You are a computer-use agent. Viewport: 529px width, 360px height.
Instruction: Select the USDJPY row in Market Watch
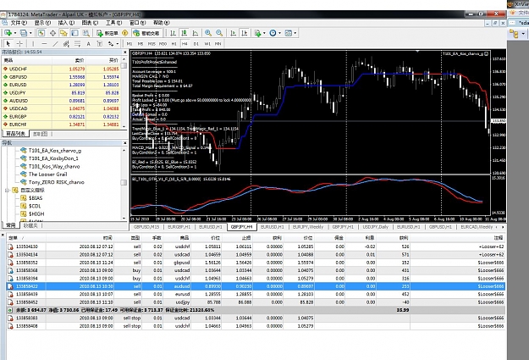61,92
